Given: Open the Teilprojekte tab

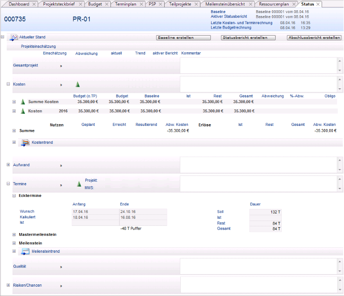Looking at the screenshot, I should [180, 4].
